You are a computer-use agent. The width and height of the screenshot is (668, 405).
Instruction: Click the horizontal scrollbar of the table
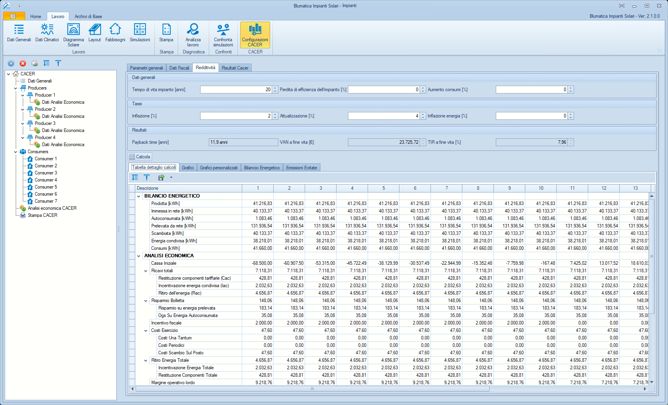pos(312,389)
